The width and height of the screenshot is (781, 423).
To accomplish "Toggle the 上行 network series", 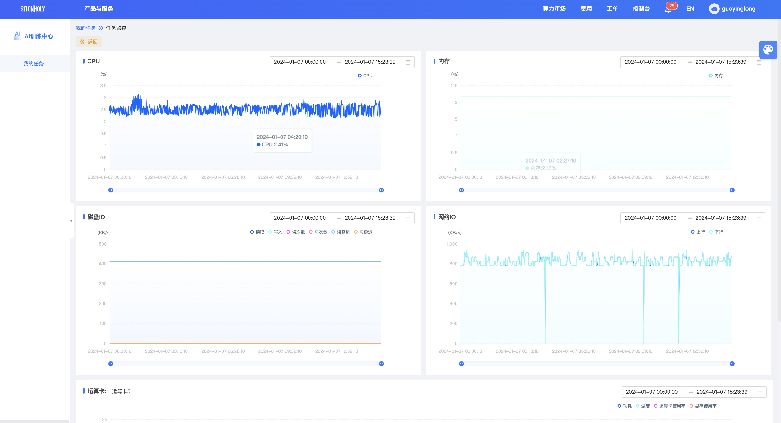I will pyautogui.click(x=698, y=232).
